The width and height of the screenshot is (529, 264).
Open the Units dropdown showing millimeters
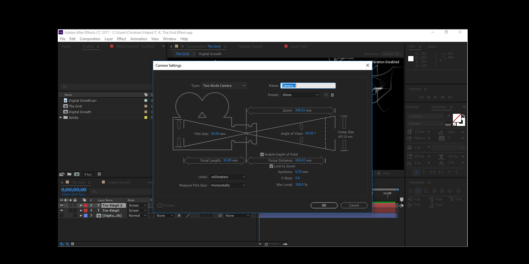pos(228,177)
